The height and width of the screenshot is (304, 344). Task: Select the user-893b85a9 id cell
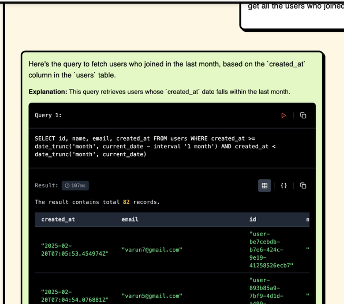point(266,290)
